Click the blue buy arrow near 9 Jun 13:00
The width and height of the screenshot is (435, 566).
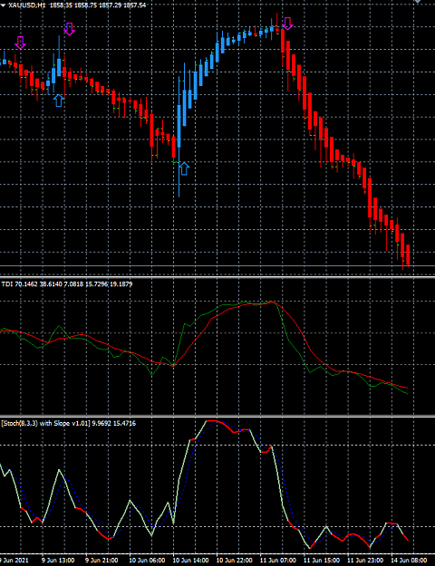point(59,101)
